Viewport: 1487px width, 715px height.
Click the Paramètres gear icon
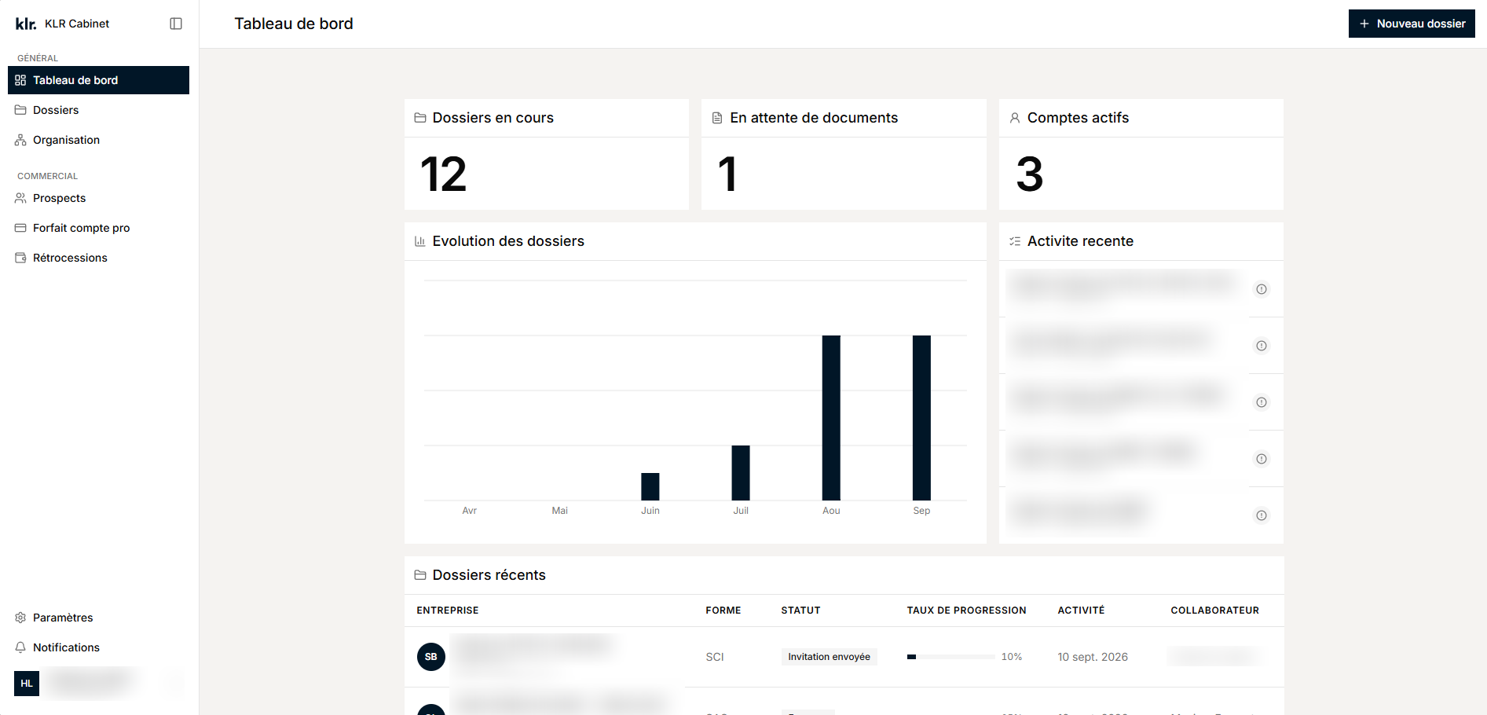[x=20, y=618]
